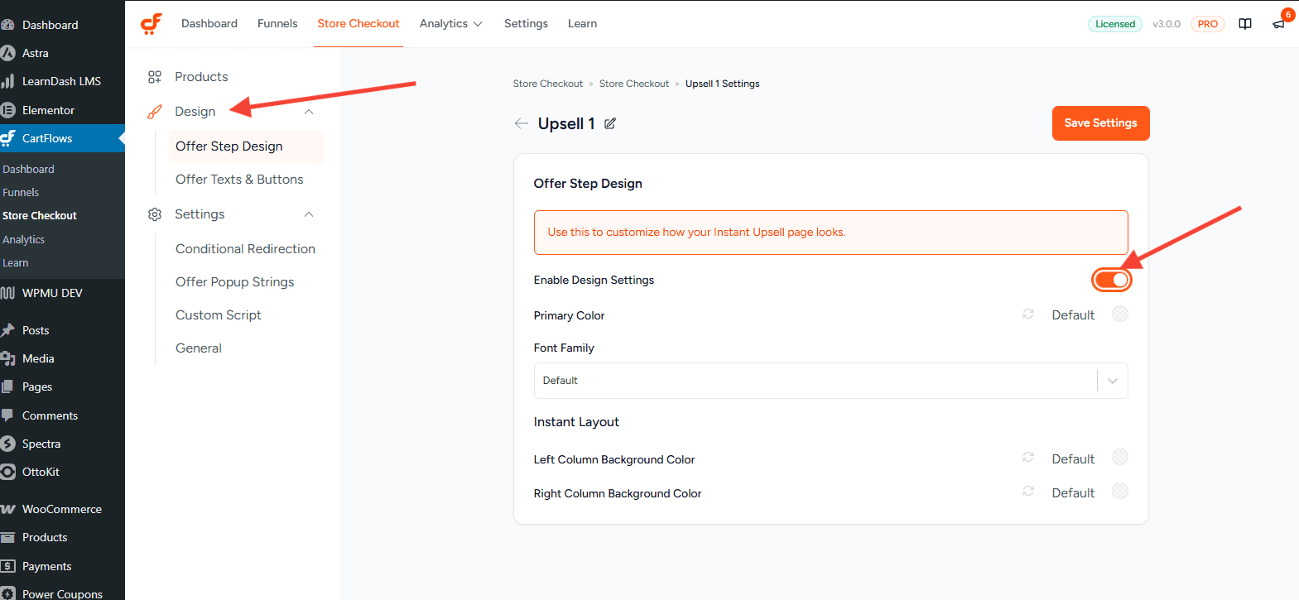Open the knowledge base book icon
The image size is (1299, 600).
click(1245, 24)
